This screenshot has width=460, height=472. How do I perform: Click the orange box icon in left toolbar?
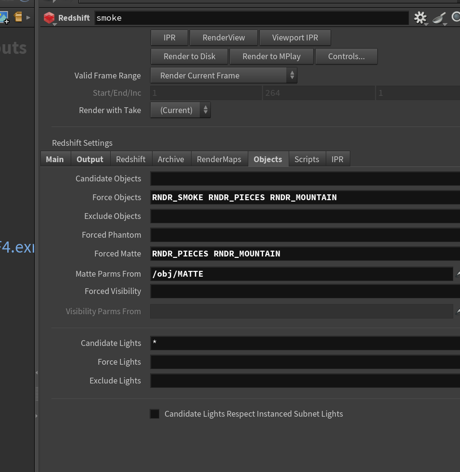pyautogui.click(x=18, y=17)
